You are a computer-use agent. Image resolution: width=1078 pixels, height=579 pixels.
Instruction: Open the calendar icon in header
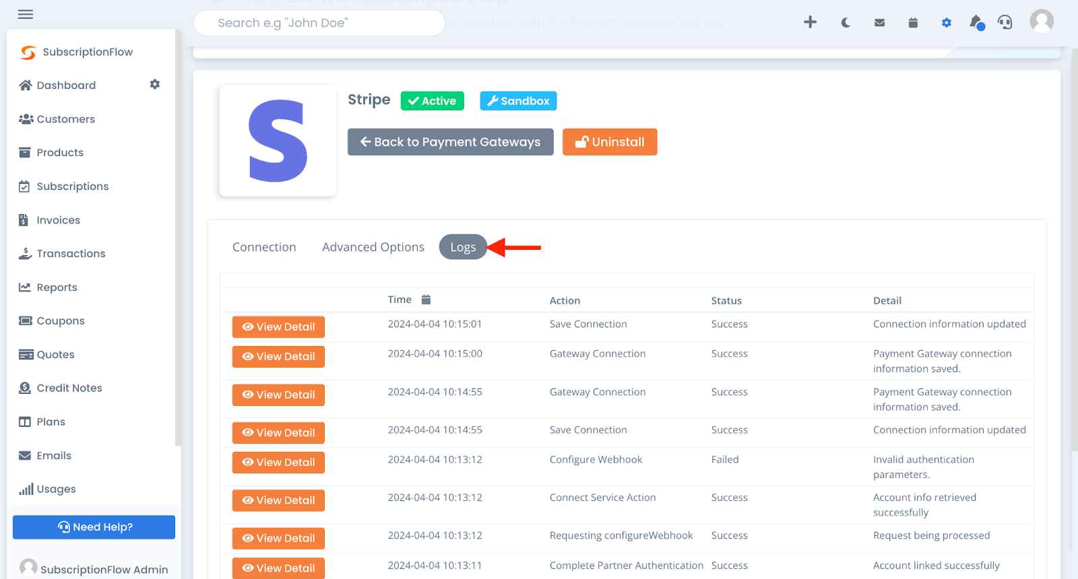click(x=913, y=23)
